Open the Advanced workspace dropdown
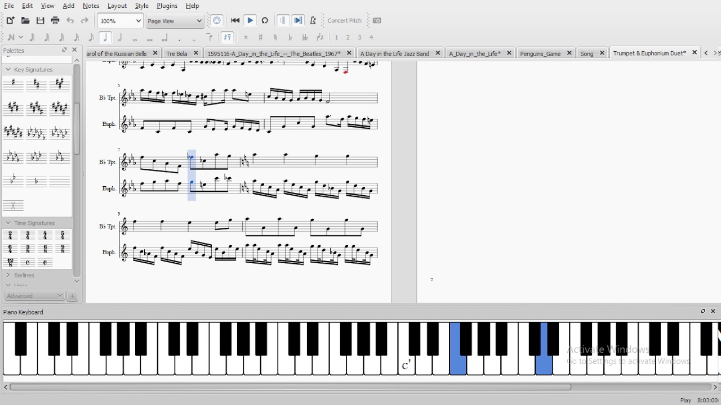The image size is (721, 405). pyautogui.click(x=35, y=296)
